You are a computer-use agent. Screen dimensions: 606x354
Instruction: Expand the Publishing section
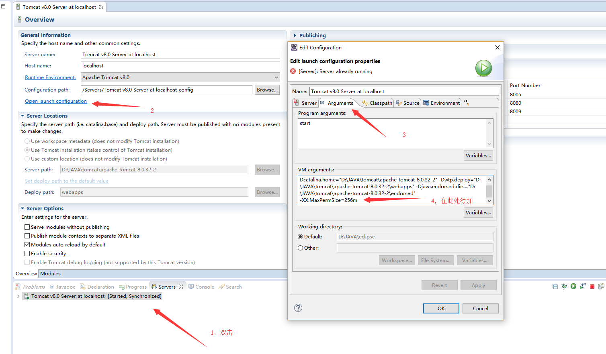click(x=295, y=35)
